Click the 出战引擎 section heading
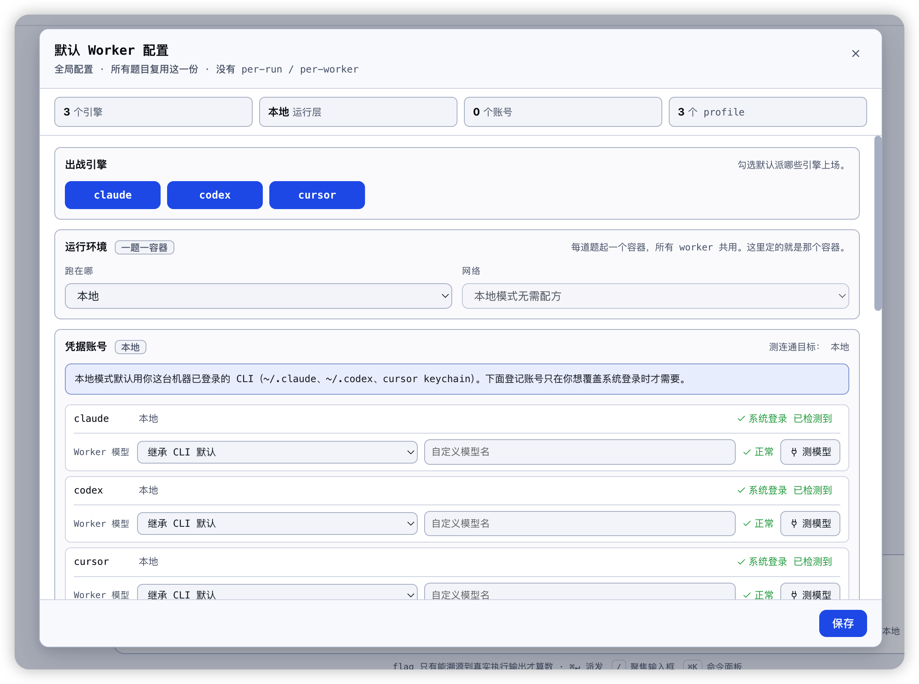 coord(86,165)
